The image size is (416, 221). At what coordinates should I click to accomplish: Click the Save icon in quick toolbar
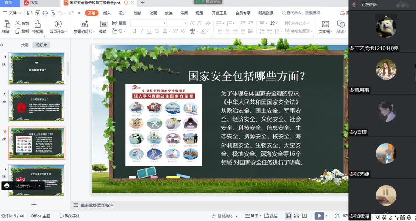[30, 13]
